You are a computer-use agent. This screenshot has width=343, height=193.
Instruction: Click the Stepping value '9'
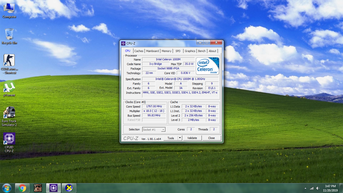pos(212,83)
